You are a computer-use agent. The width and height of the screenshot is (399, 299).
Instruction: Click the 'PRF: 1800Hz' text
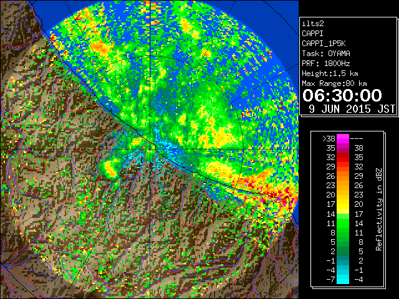tap(326, 64)
